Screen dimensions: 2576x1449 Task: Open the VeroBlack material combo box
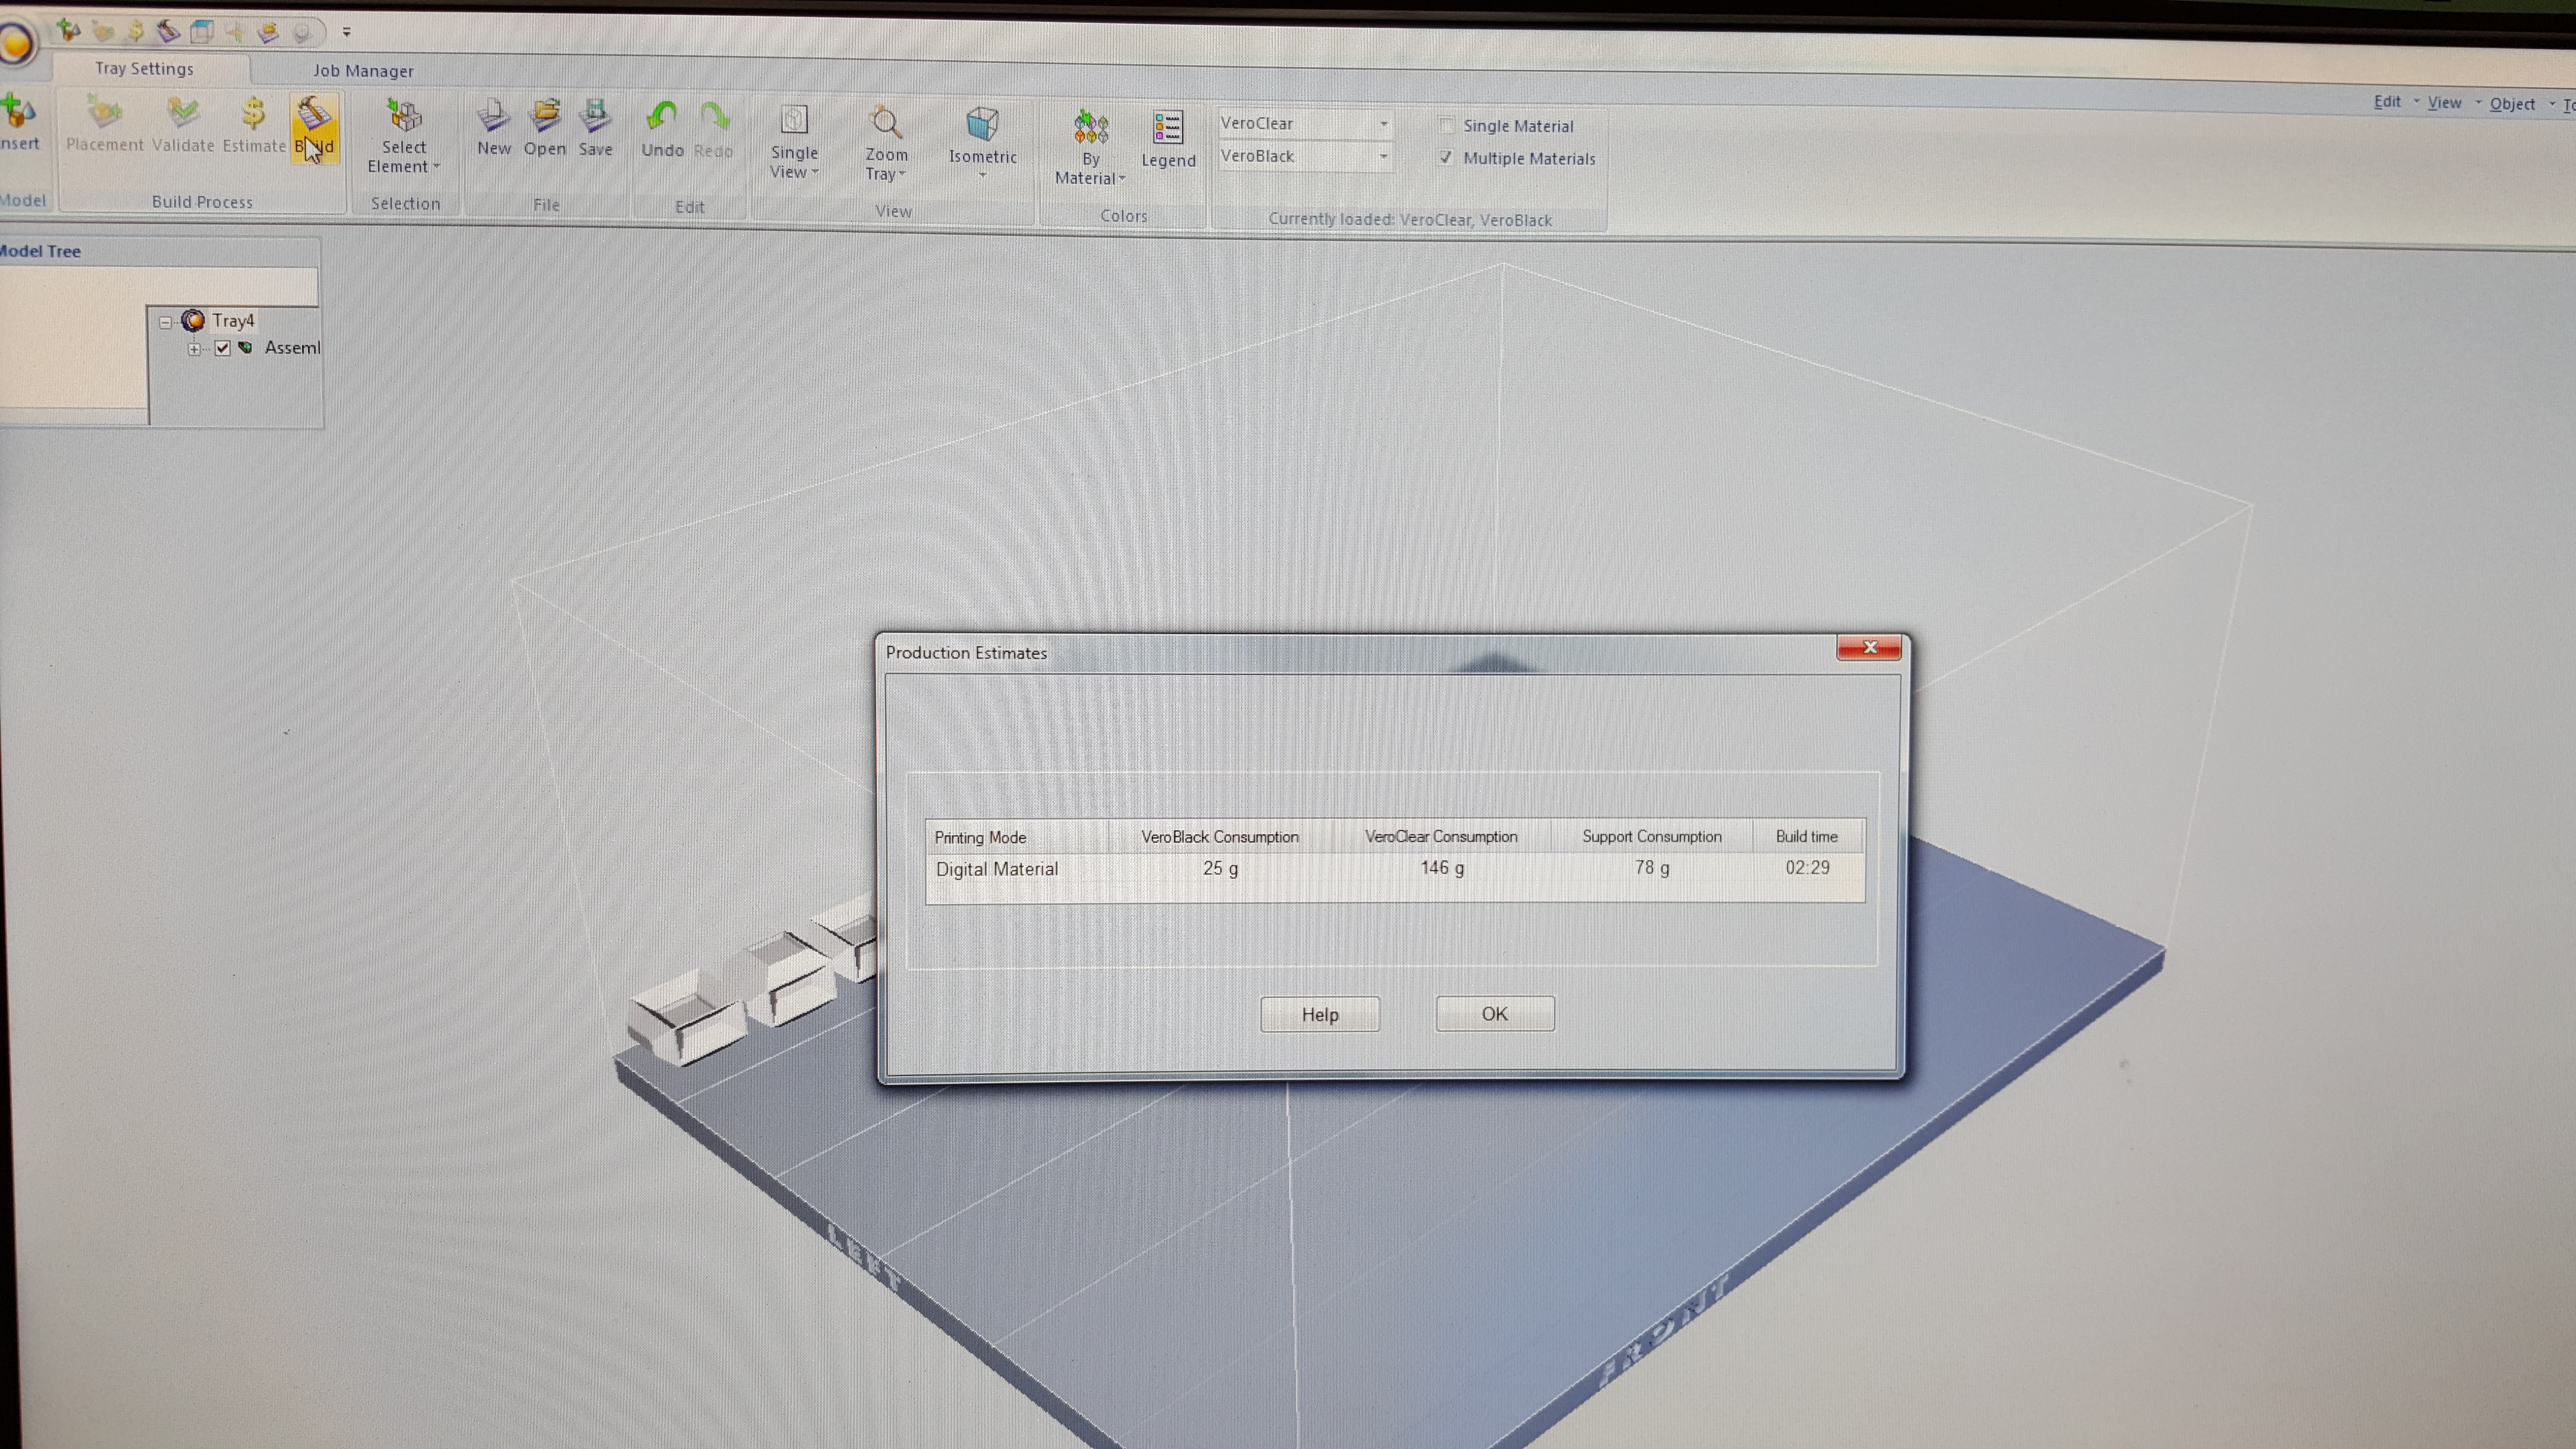(x=1304, y=156)
